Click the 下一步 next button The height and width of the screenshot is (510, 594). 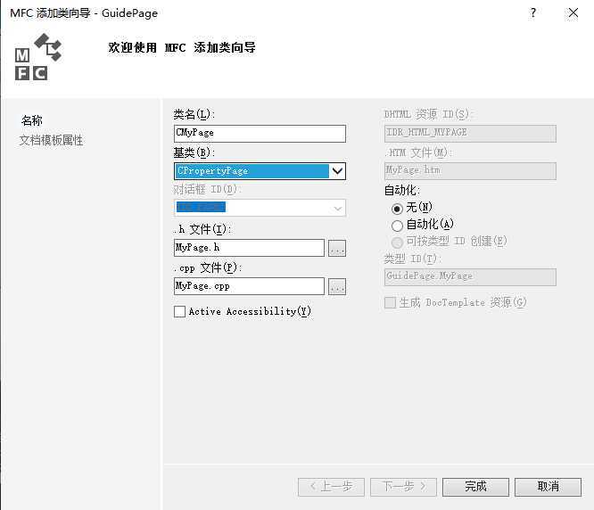tap(403, 487)
